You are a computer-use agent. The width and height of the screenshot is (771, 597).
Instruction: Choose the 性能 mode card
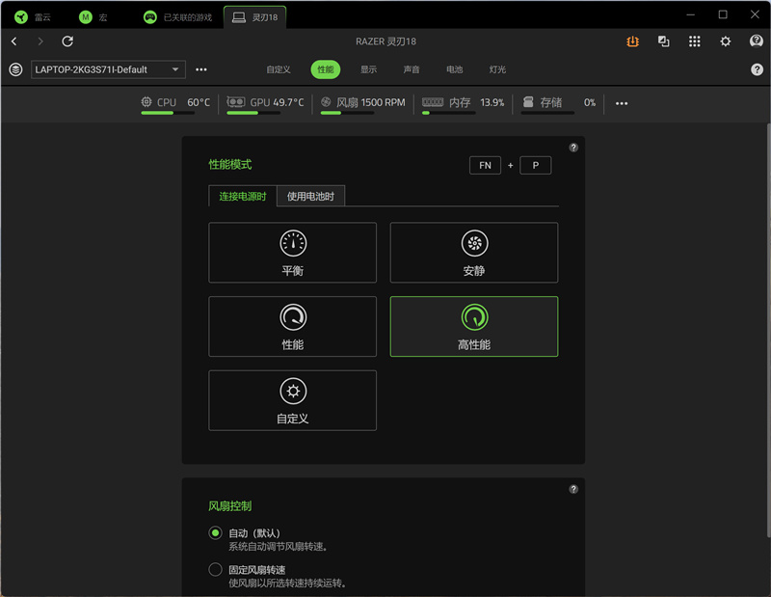pyautogui.click(x=293, y=326)
